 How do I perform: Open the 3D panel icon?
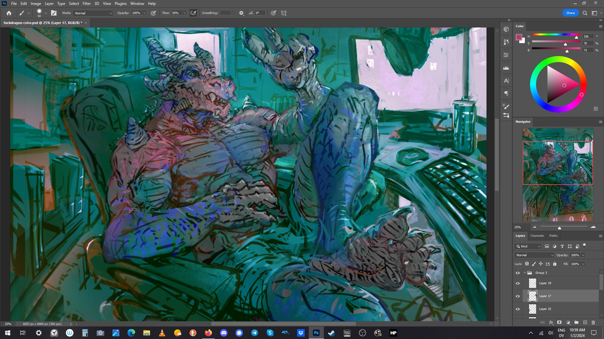click(x=506, y=29)
